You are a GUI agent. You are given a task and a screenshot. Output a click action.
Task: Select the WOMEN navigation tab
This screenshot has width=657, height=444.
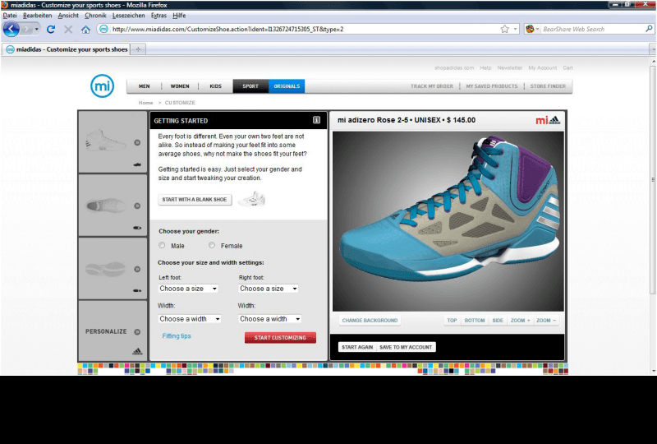tap(180, 86)
